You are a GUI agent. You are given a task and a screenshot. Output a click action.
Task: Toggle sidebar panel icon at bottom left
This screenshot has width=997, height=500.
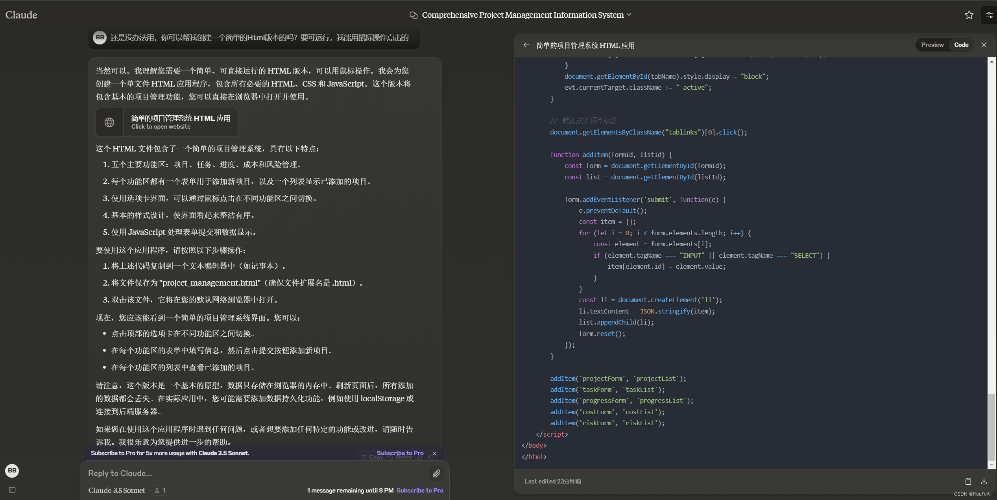pyautogui.click(x=12, y=490)
